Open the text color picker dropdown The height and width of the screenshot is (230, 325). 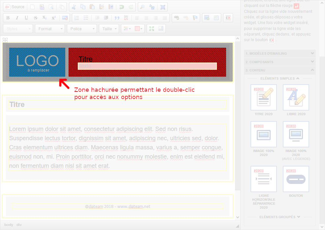127,29
